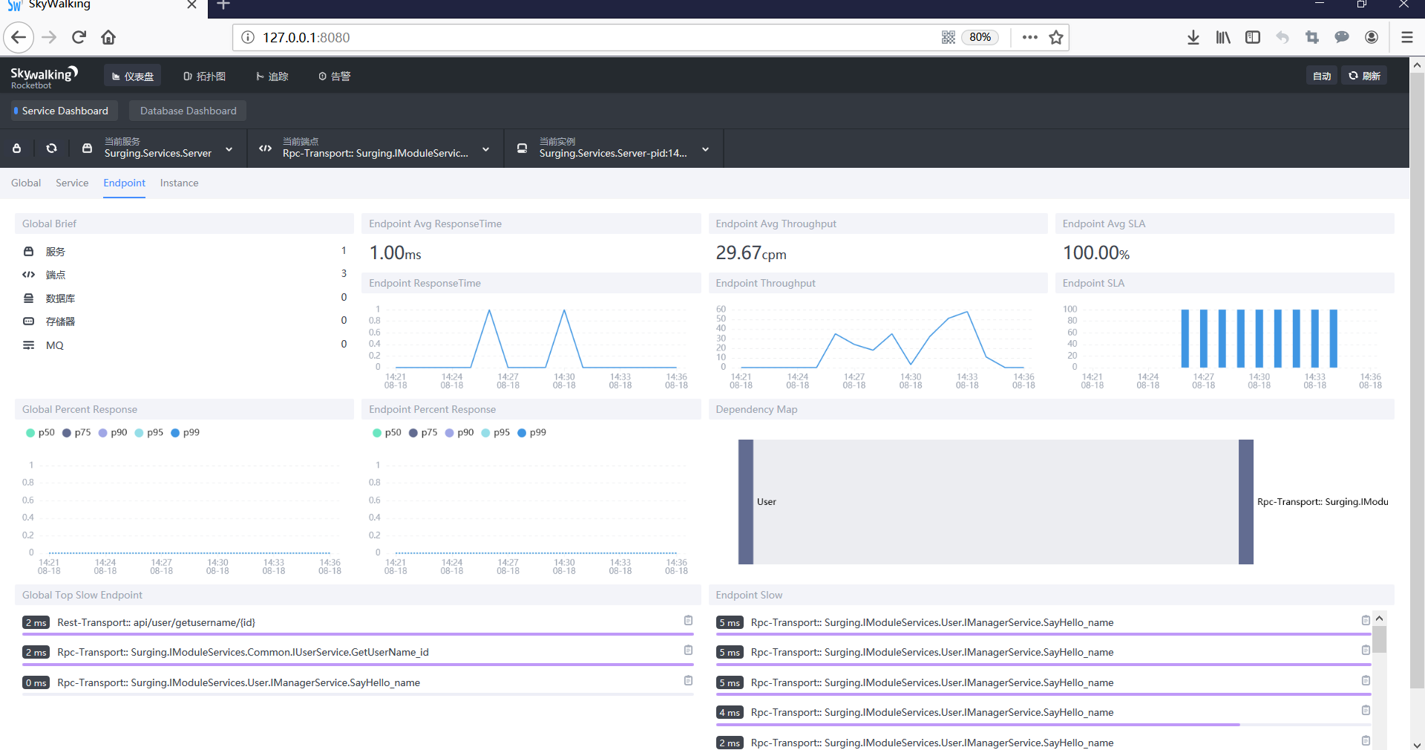Toggle p50 series in Endpoint Percent Response
This screenshot has height=750, width=1425.
coord(387,432)
